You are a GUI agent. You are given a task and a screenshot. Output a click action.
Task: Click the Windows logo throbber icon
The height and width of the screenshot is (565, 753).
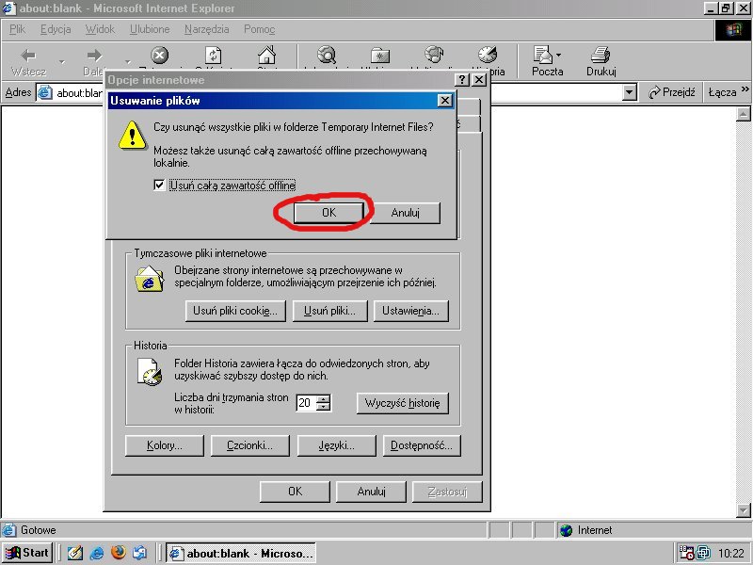tap(733, 30)
